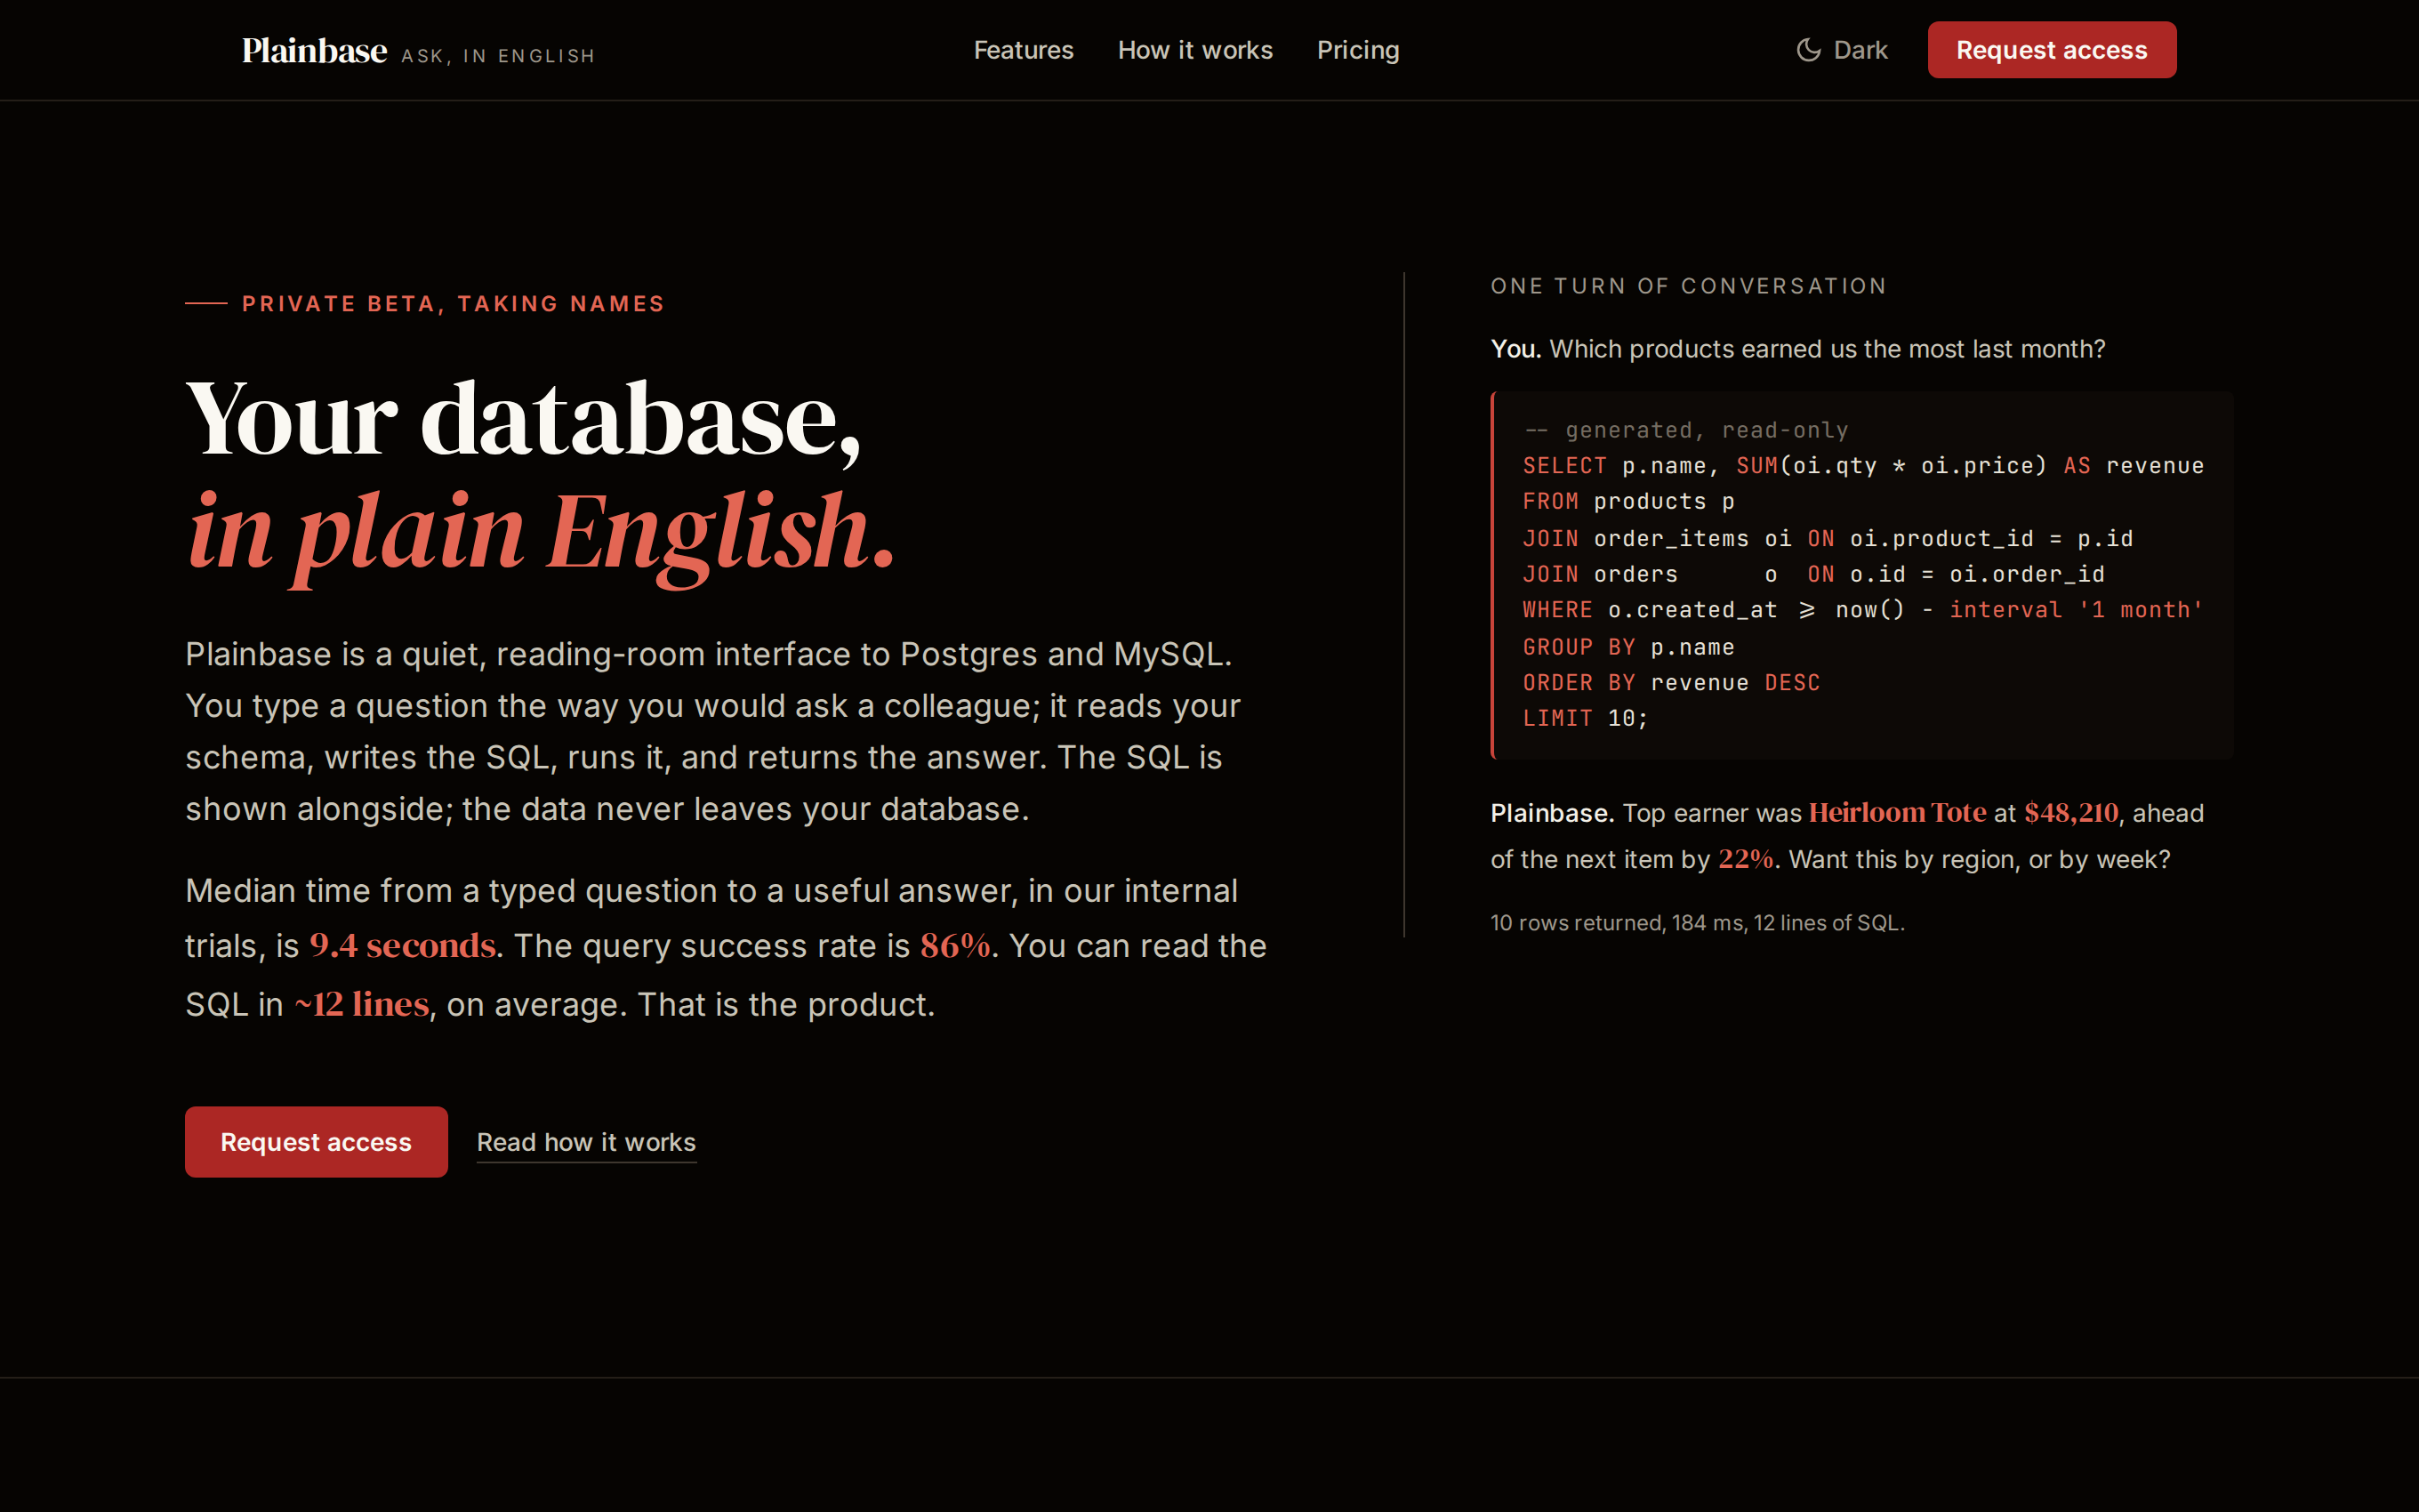Viewport: 2419px width, 1512px height.
Task: Click the '22%' figure in the answer
Action: [1745, 859]
